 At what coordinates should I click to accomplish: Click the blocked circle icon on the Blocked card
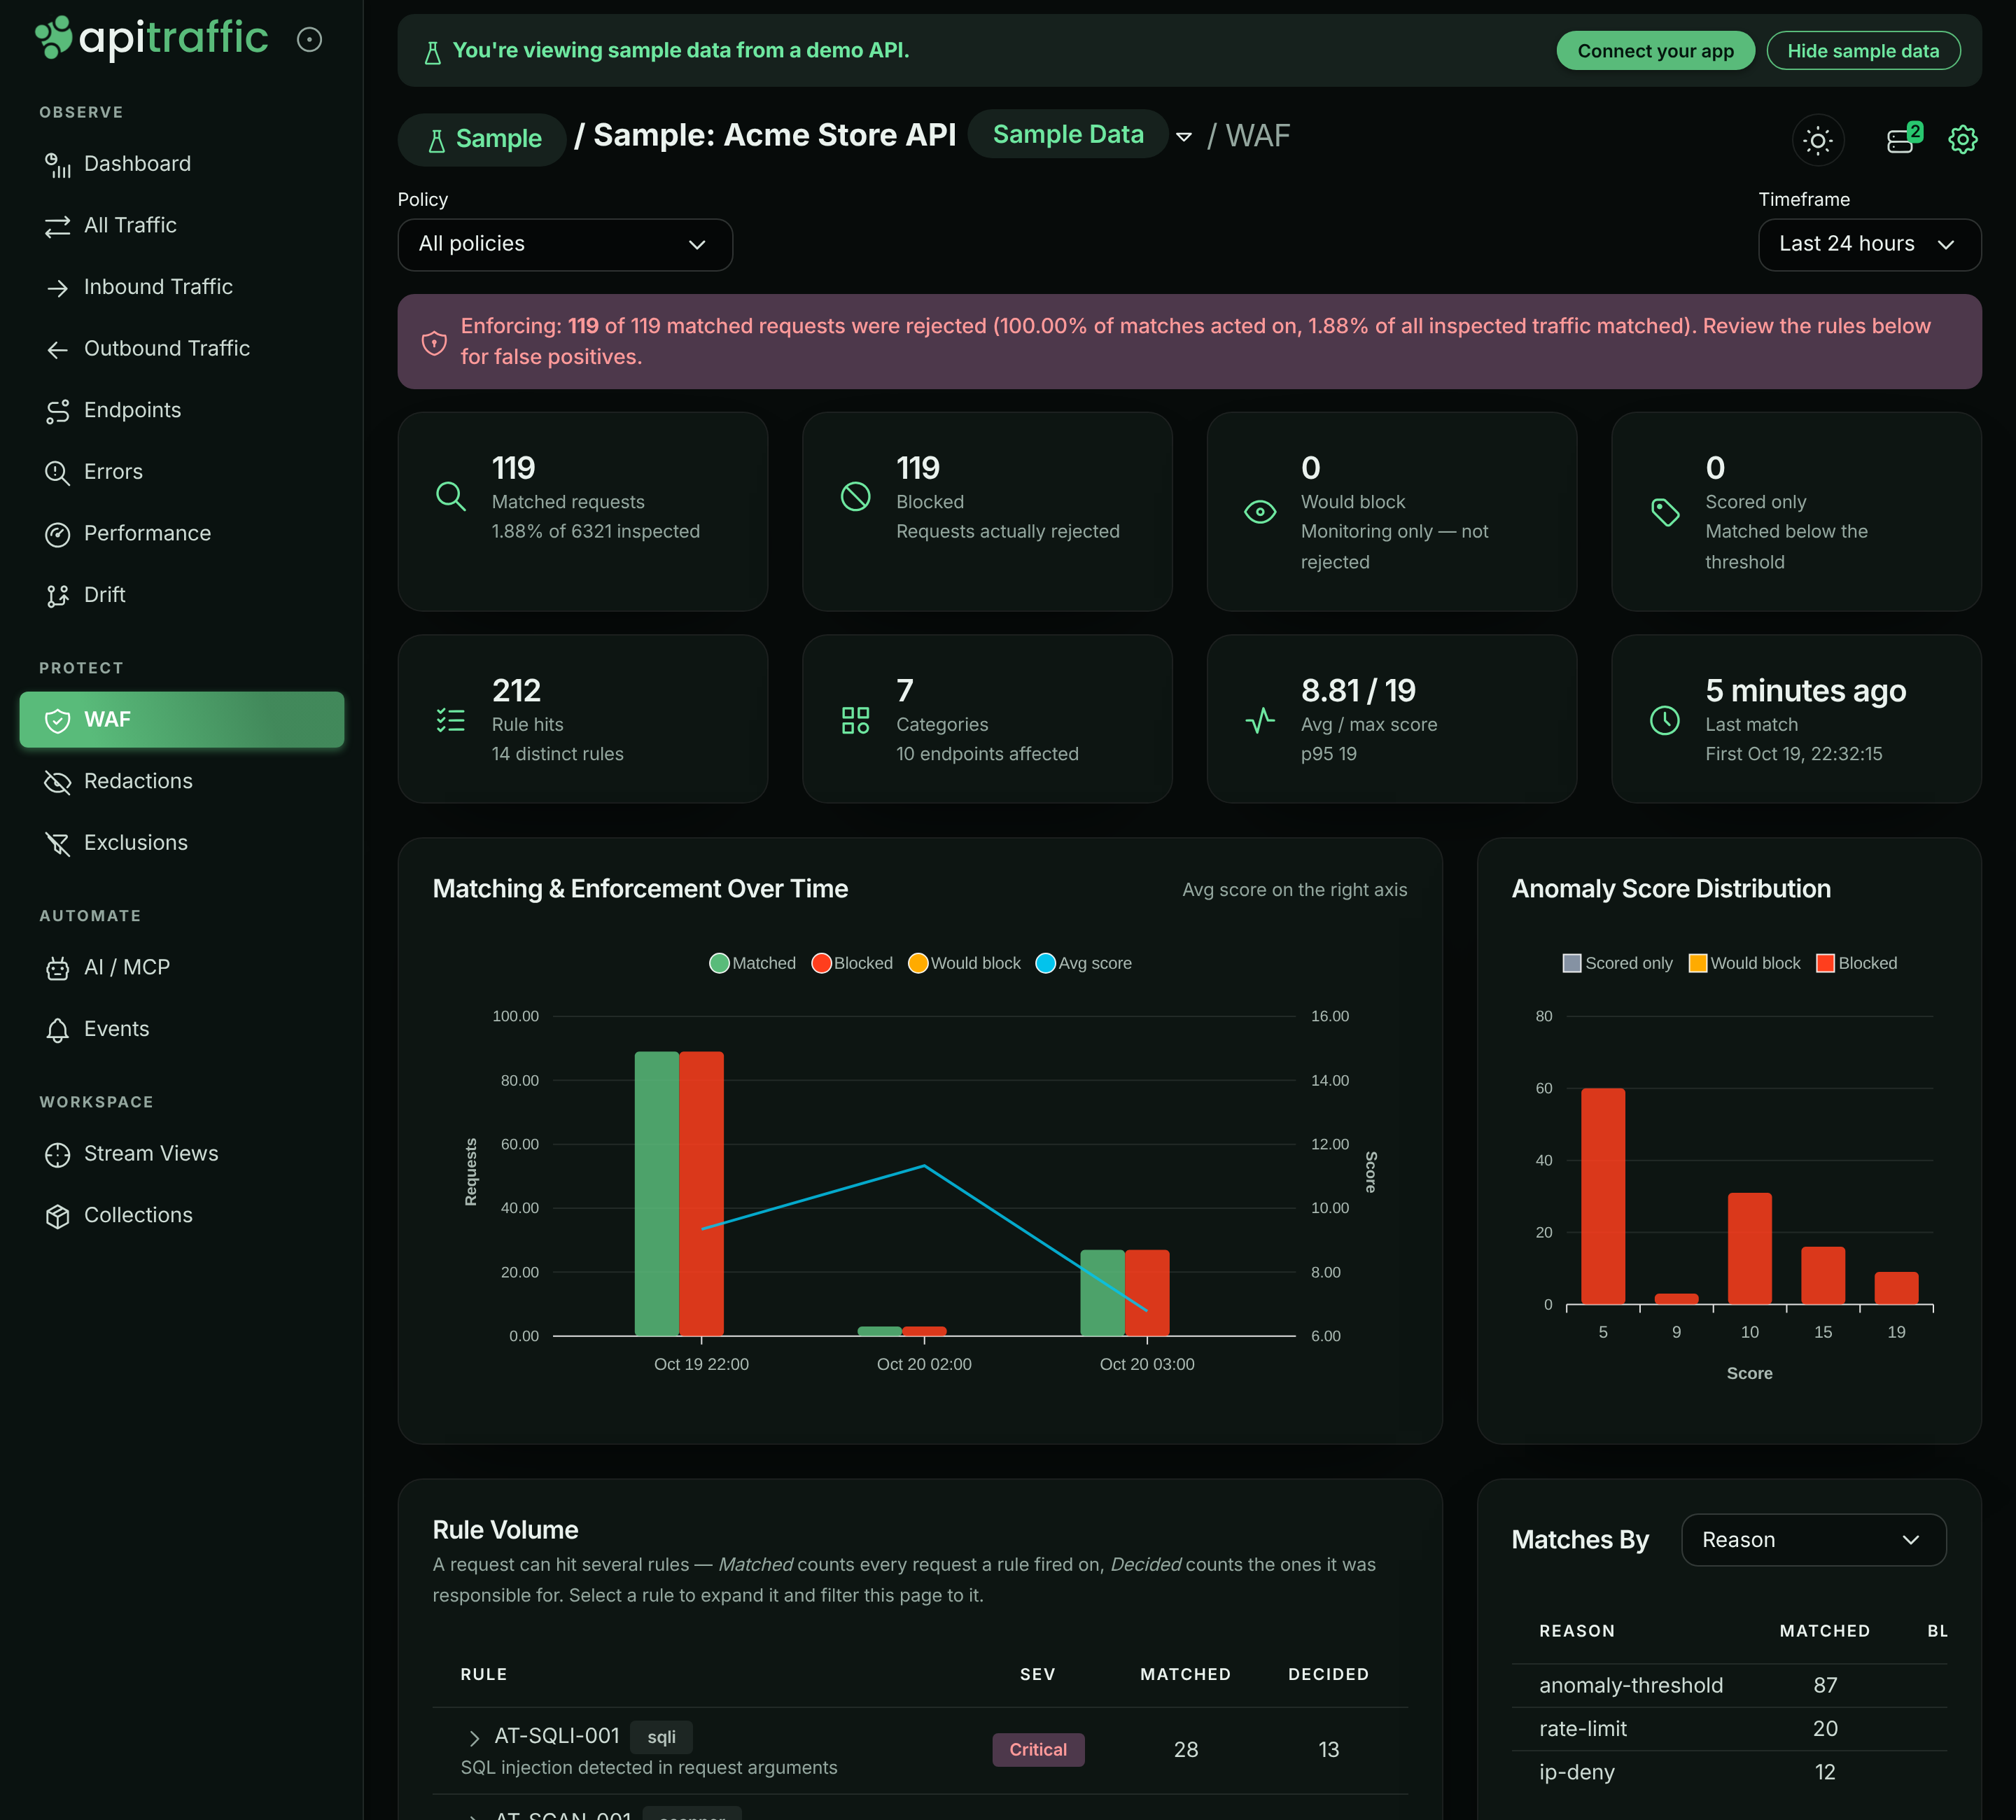[855, 496]
